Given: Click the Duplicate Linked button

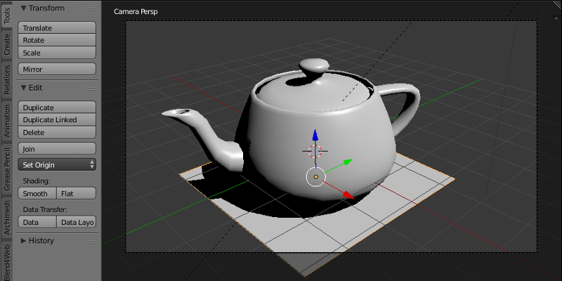Looking at the screenshot, I should tap(57, 120).
